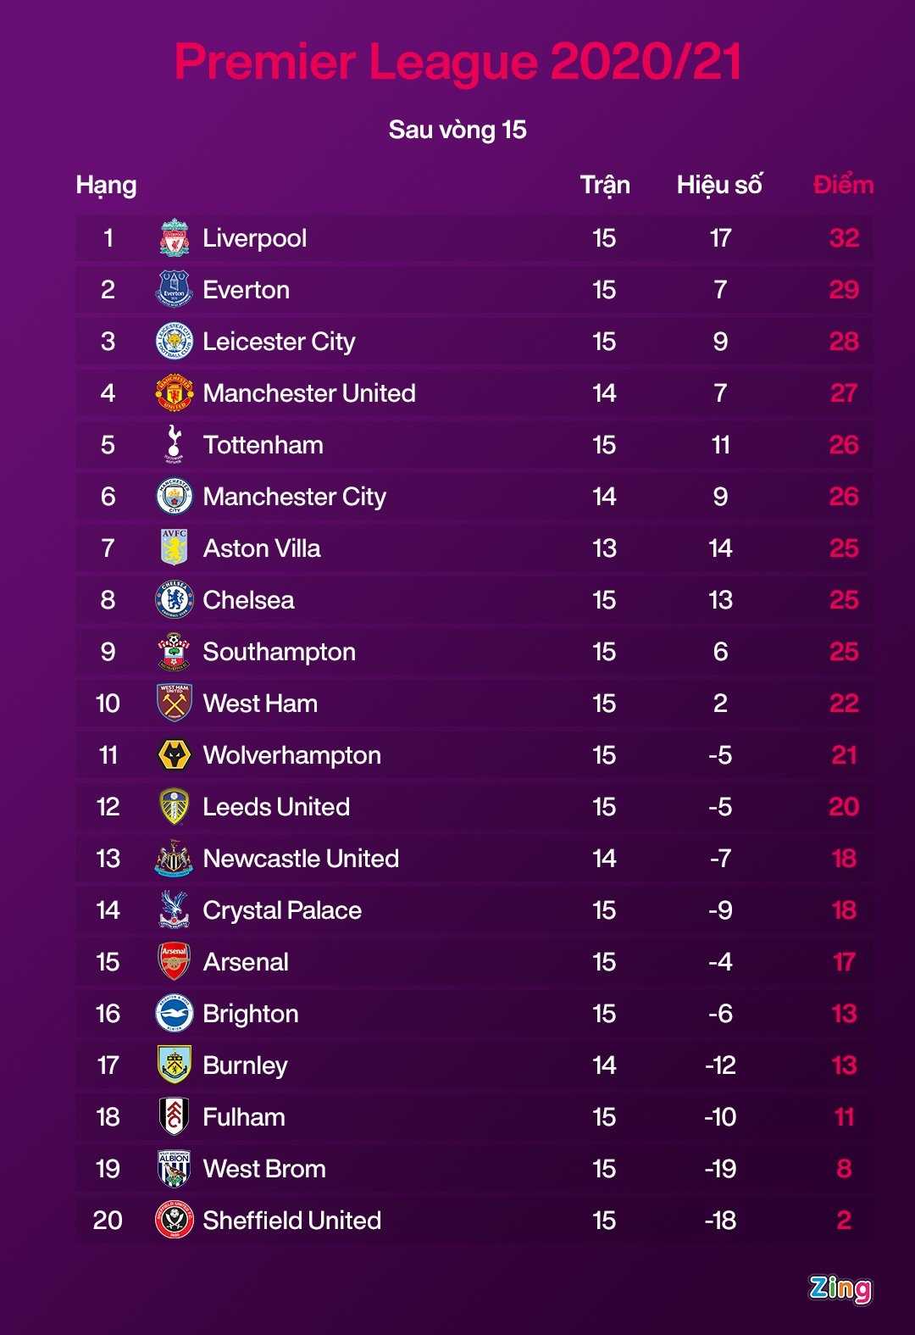Click the Liverpool club crest
Image resolution: width=915 pixels, height=1335 pixels.
175,238
